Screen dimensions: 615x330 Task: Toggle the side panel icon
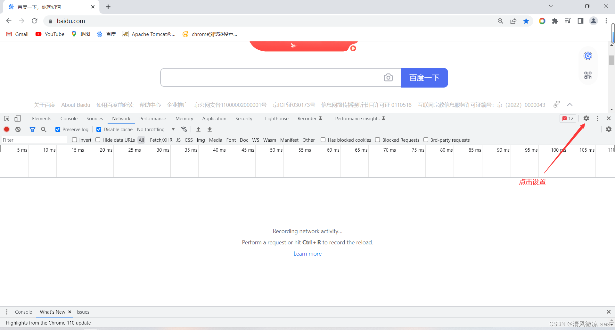point(580,21)
